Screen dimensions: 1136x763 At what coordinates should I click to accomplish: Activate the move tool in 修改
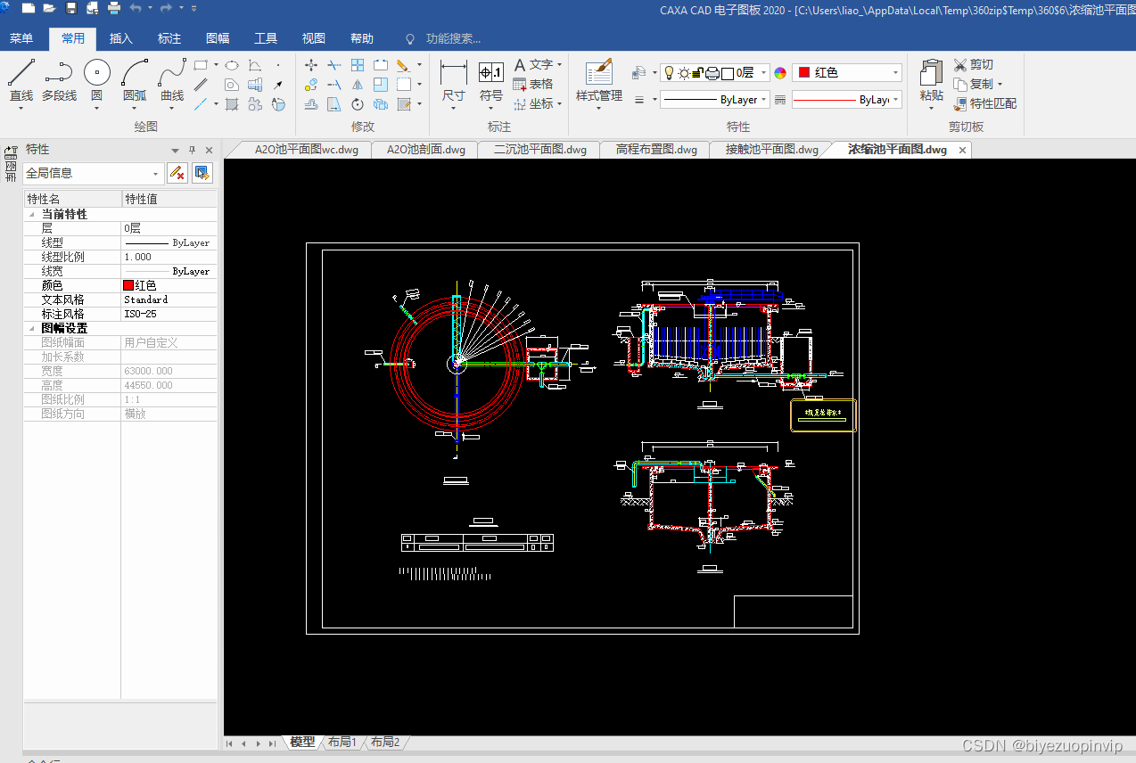click(311, 65)
